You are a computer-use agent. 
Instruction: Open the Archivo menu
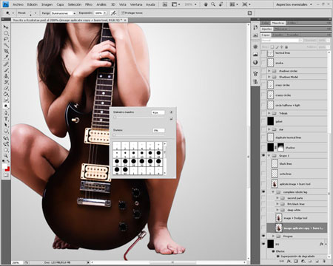click(18, 4)
